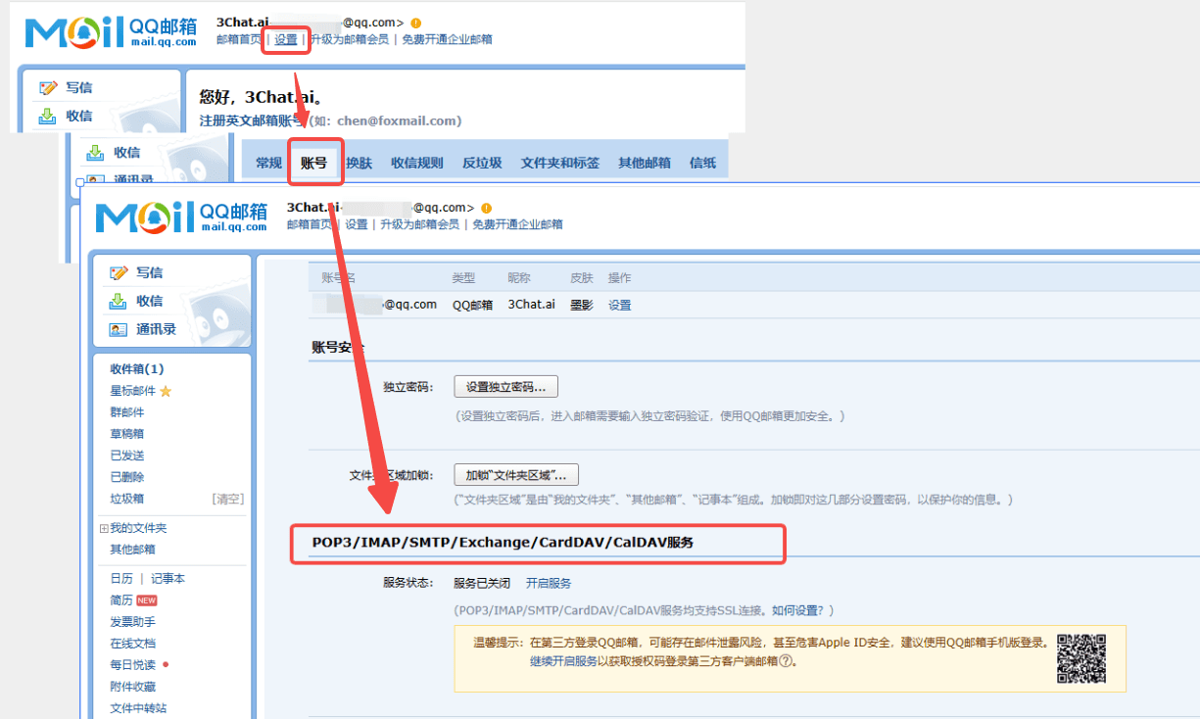
Task: Open the 群邮件 folder
Action: click(x=127, y=412)
